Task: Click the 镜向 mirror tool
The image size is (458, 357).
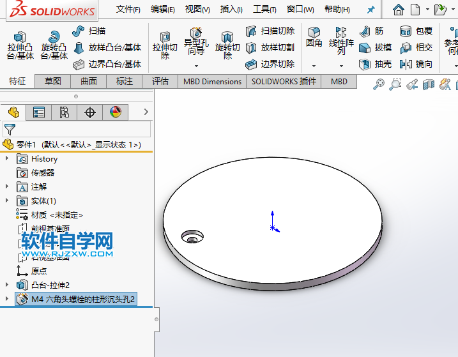Action: coord(416,64)
